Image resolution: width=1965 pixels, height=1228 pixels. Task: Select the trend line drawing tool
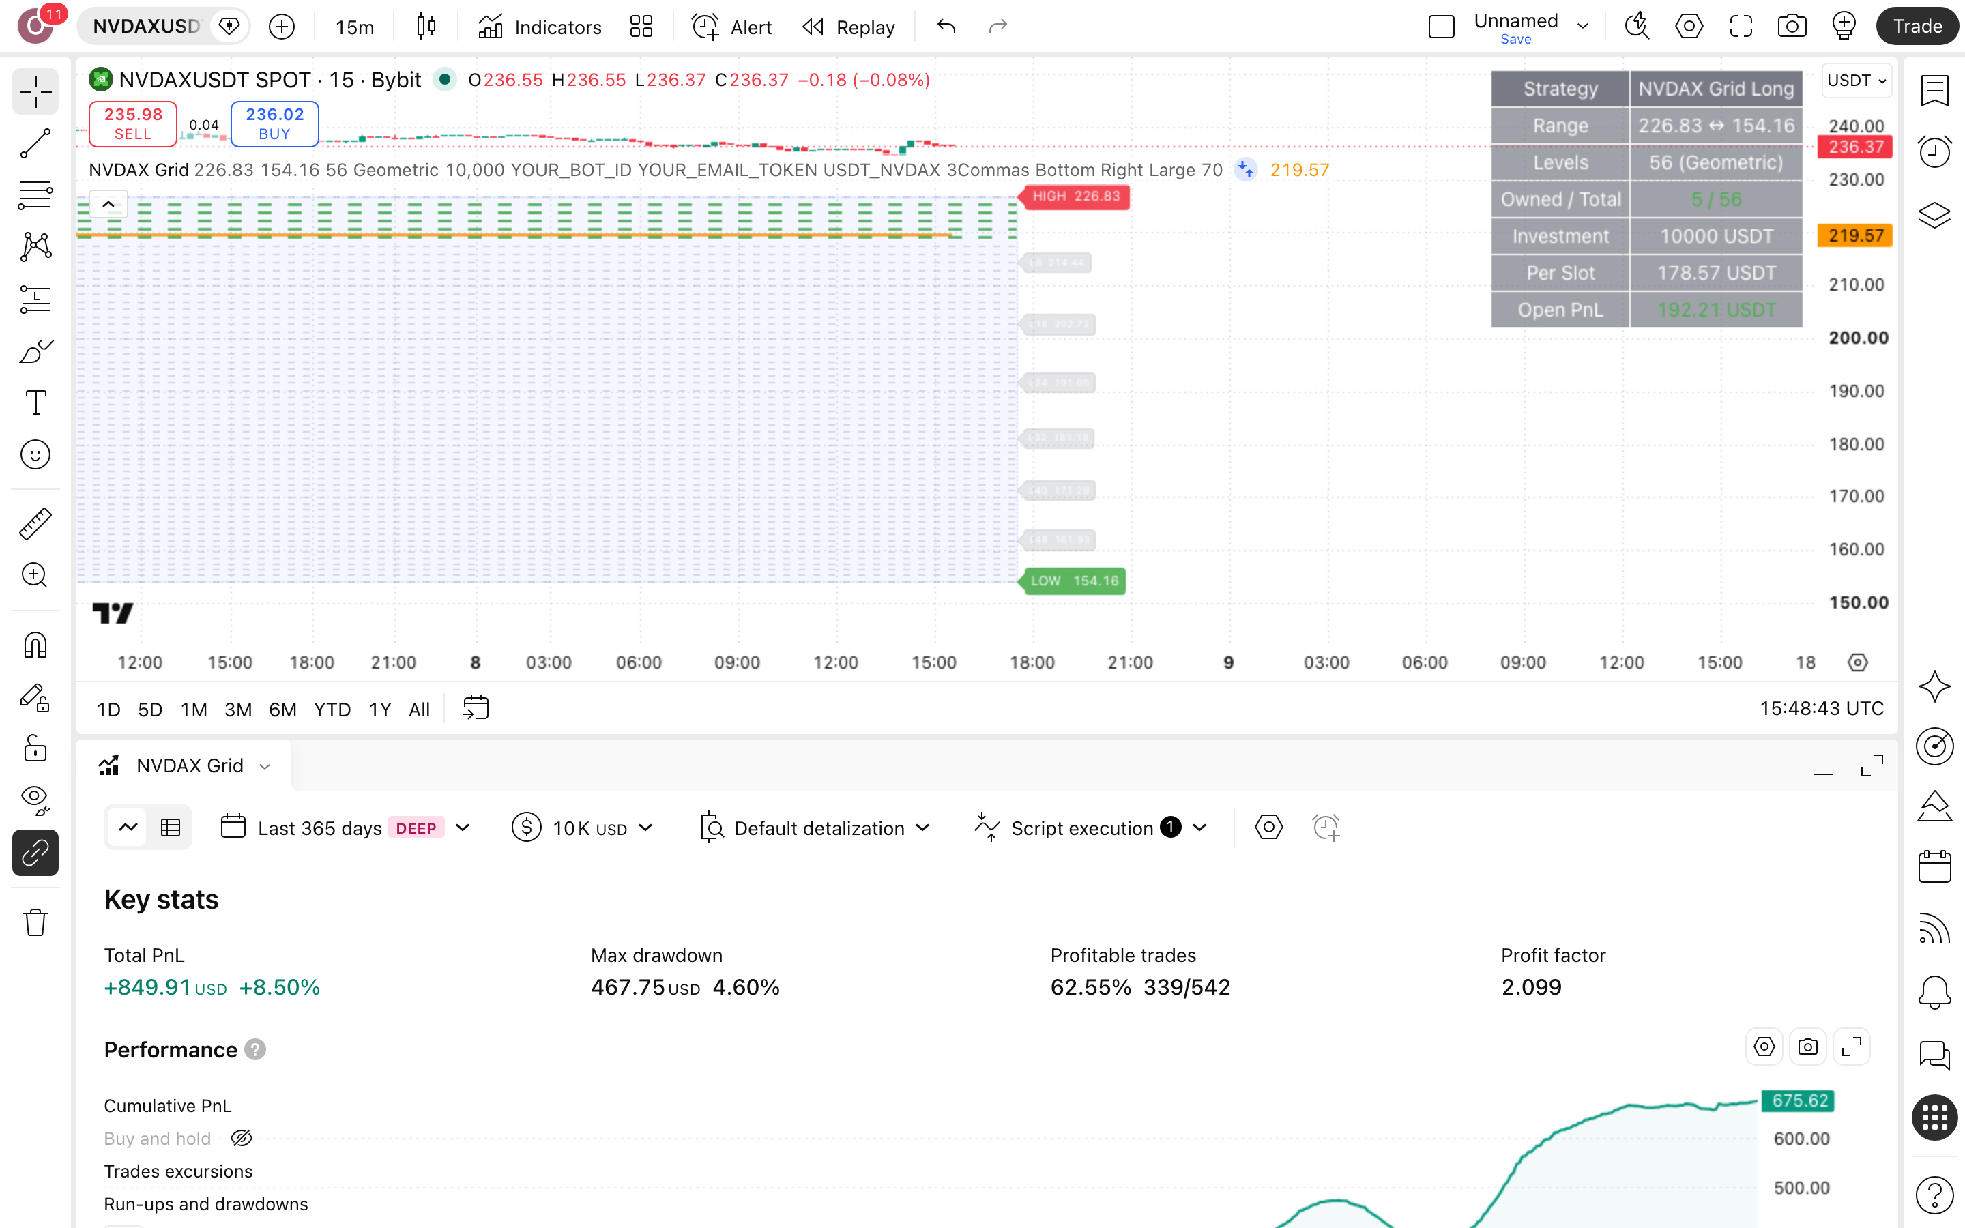tap(35, 143)
